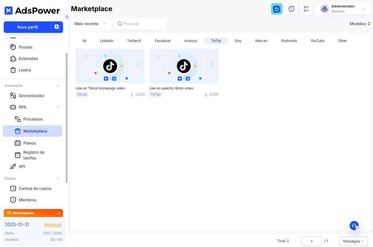Screen dimensions: 373x247
Task: Open the support headset chat button
Action: point(354,226)
